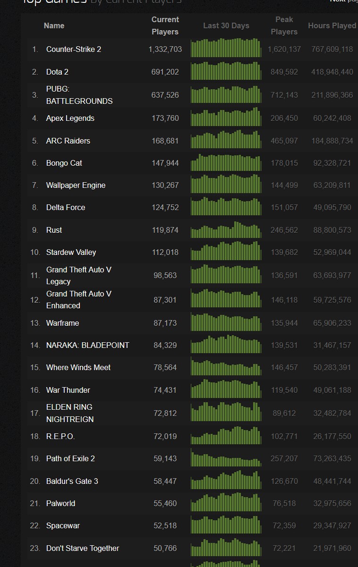The width and height of the screenshot is (358, 567).
Task: Click Spacewar peak players 72,359
Action: pos(284,525)
